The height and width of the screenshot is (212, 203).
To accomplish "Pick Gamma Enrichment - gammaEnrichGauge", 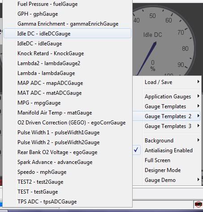I will coord(68,24).
